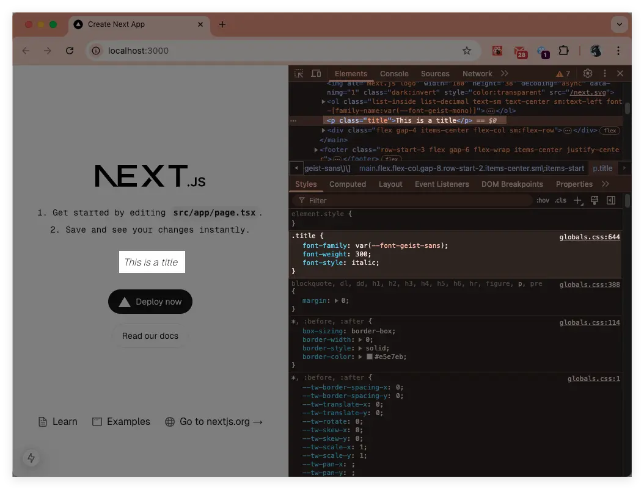Select the inspect element picker icon
Screen dimensions: 644x489
click(299, 73)
